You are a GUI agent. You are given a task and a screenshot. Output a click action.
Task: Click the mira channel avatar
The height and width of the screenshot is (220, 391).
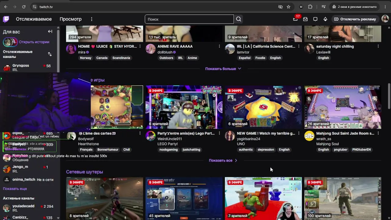coord(71,49)
